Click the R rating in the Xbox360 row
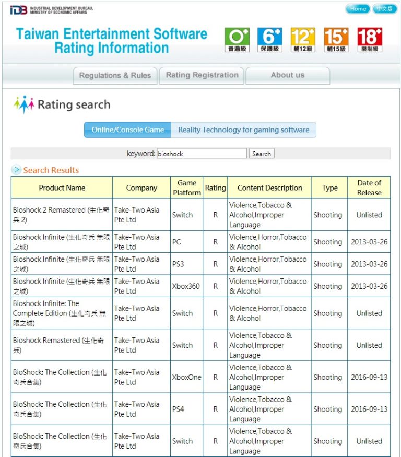Screen dimensions: 401x457 coord(215,286)
